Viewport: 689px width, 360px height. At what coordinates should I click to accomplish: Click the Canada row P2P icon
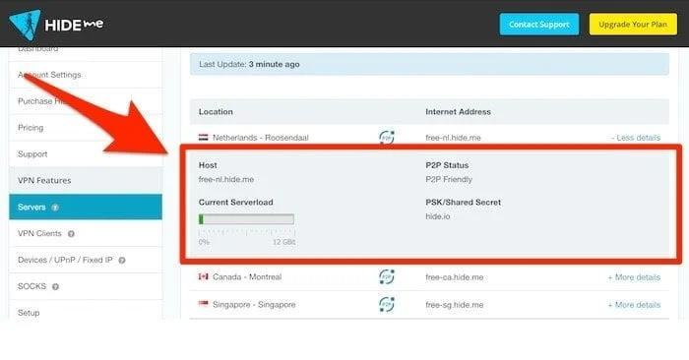[x=387, y=277]
